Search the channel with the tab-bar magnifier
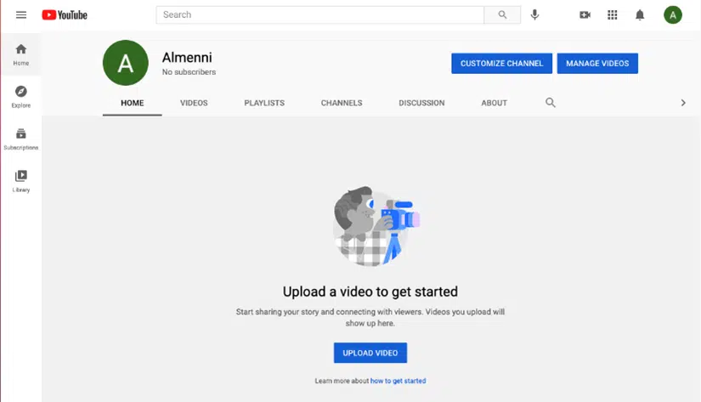Viewport: 701px width, 402px height. pyautogui.click(x=550, y=103)
